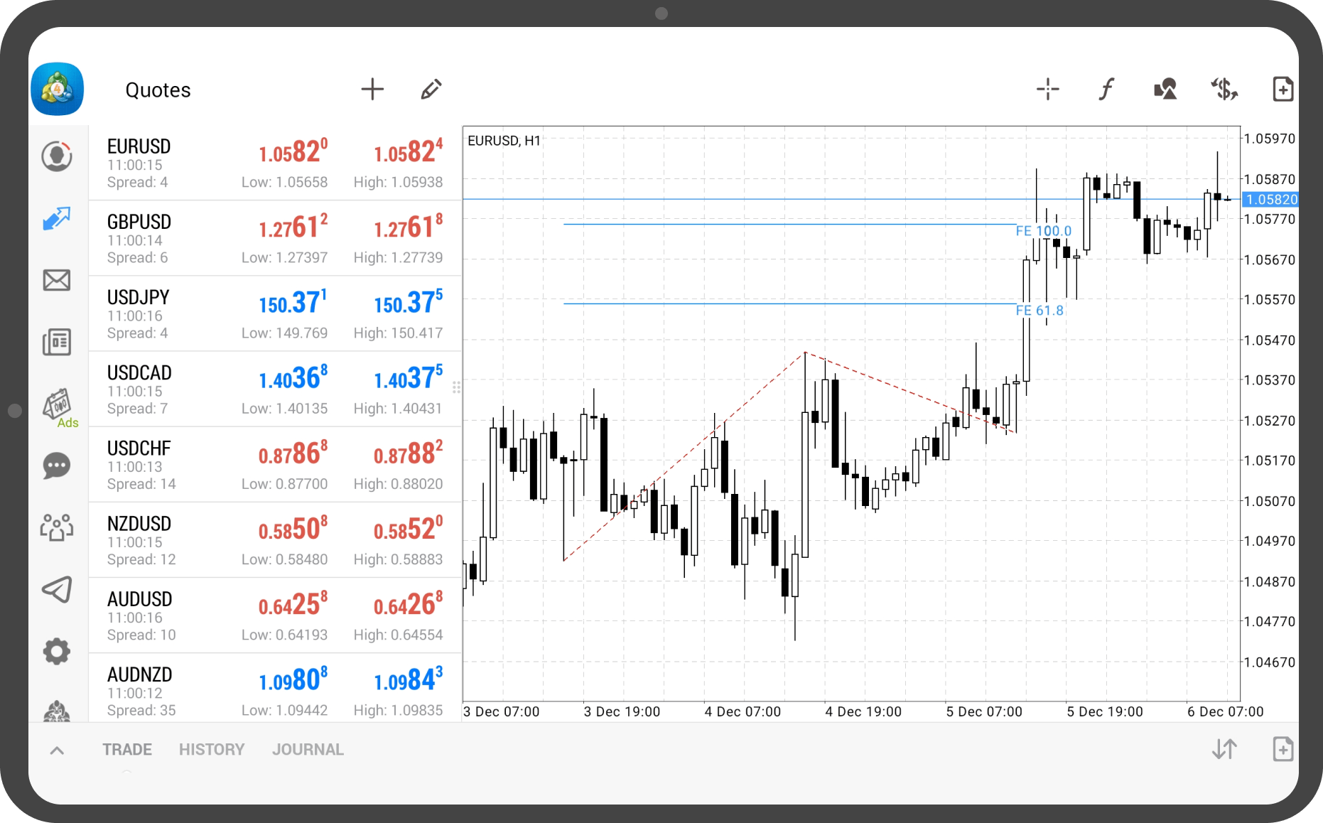Viewport: 1323px width, 823px height.
Task: Click the panel divider drag handle
Action: tap(456, 387)
